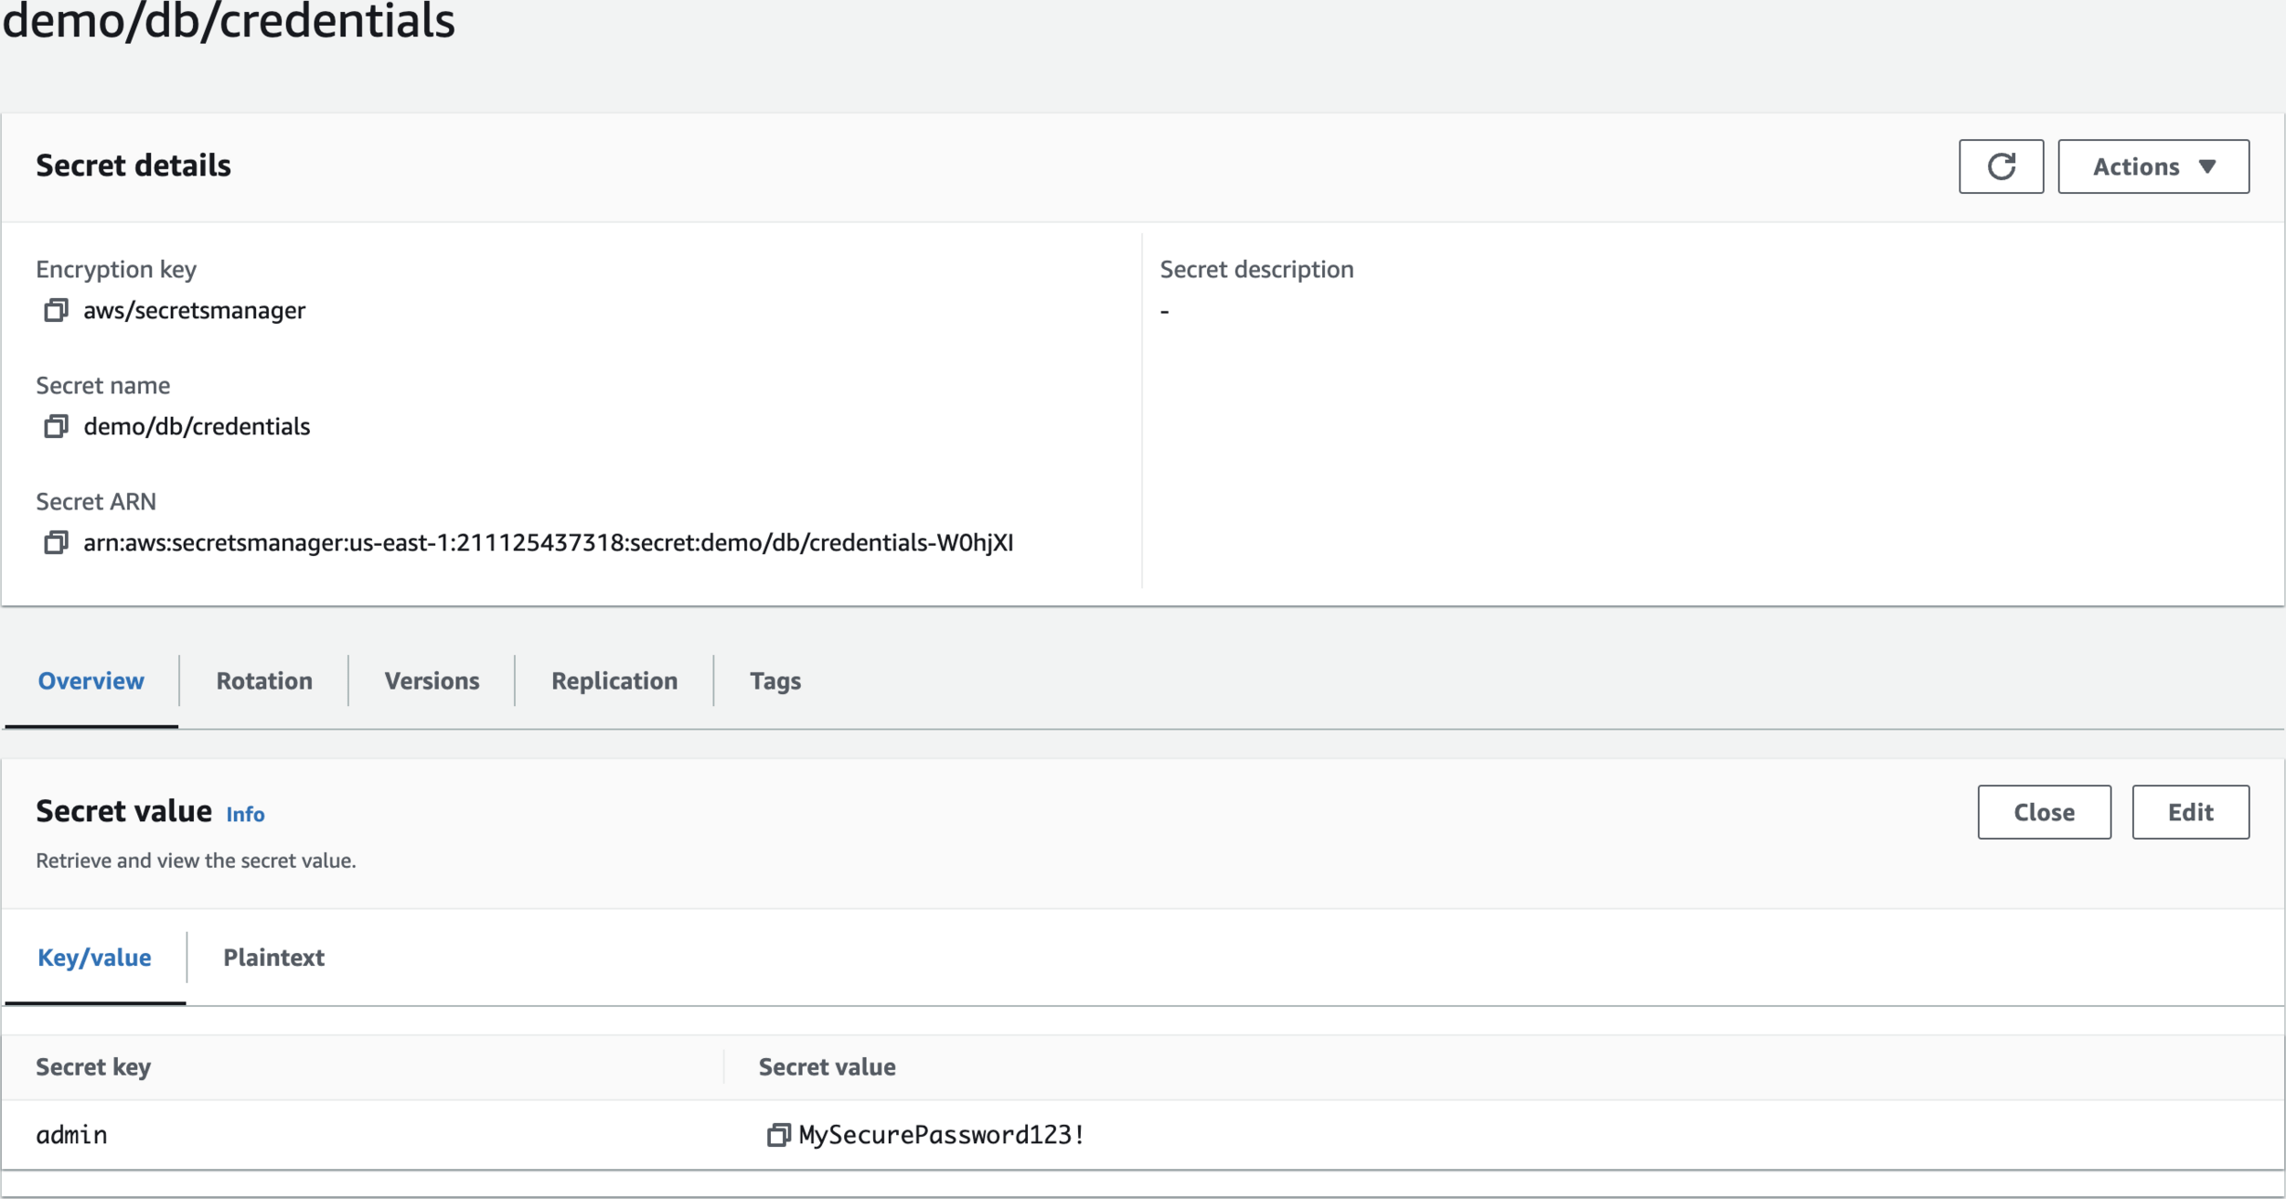Close the secret value panel

coord(2044,812)
